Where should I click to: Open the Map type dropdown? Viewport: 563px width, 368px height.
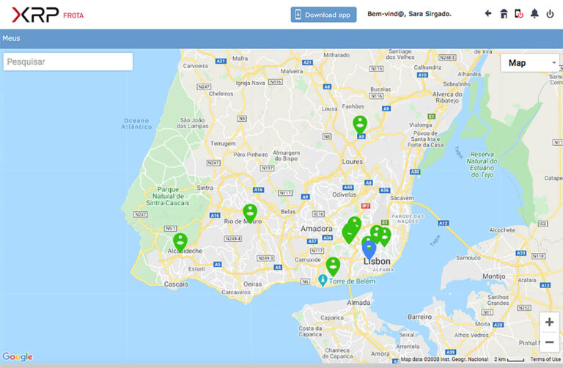(x=530, y=63)
